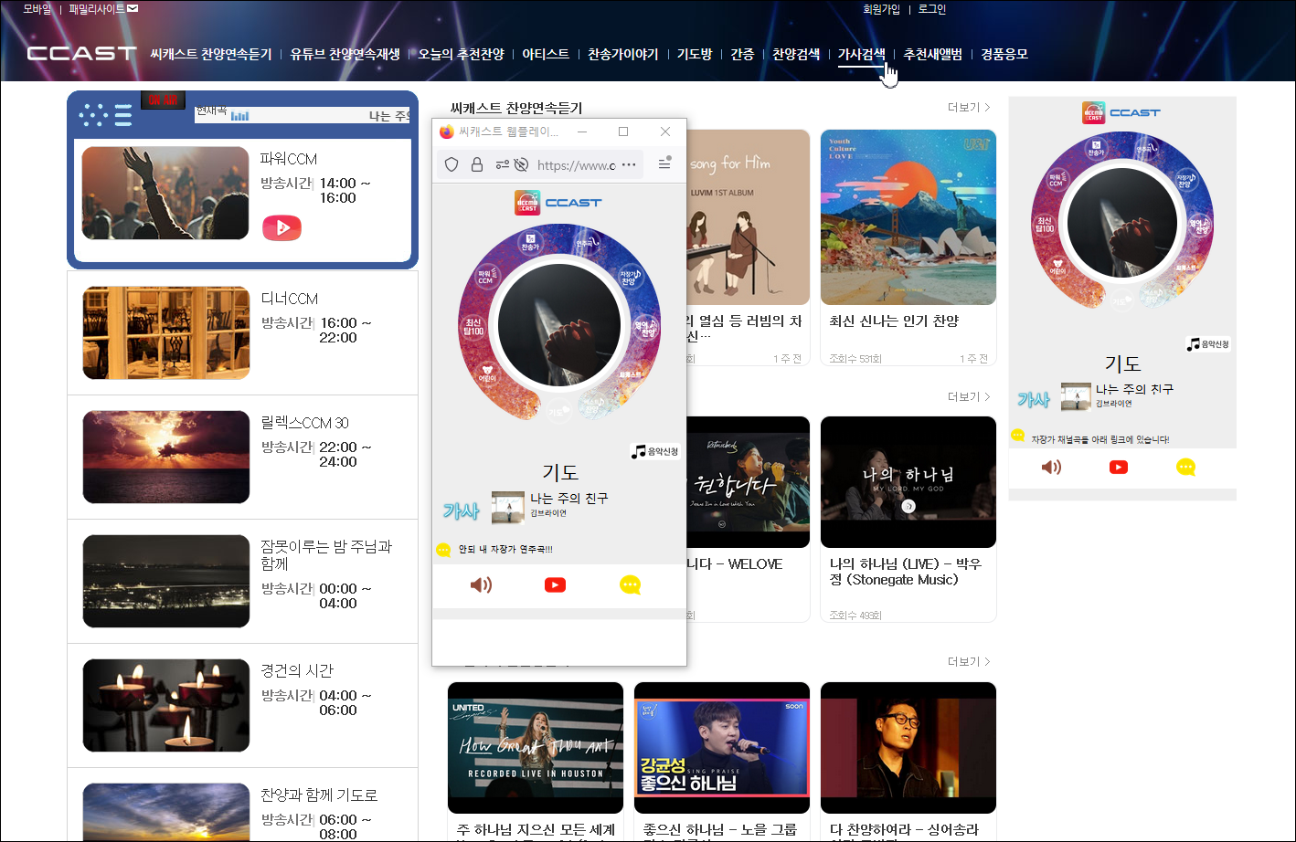Open 간증 menu item
The height and width of the screenshot is (842, 1296).
click(x=742, y=54)
